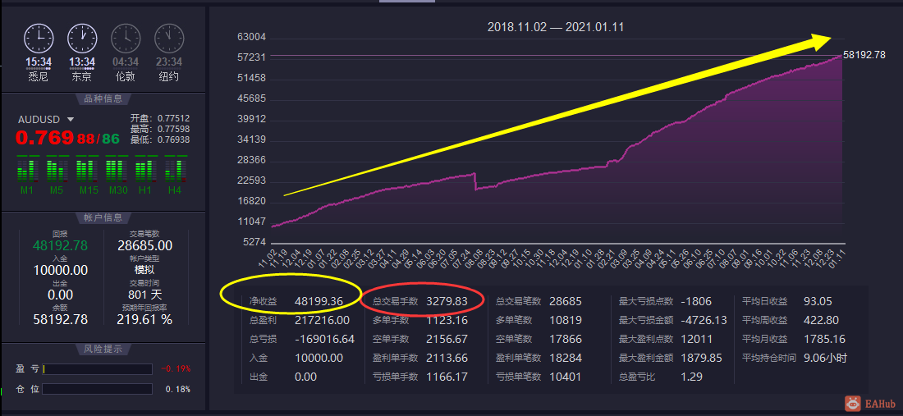Click the 总盈利 value 217216.00
903x416 pixels.
coord(322,320)
